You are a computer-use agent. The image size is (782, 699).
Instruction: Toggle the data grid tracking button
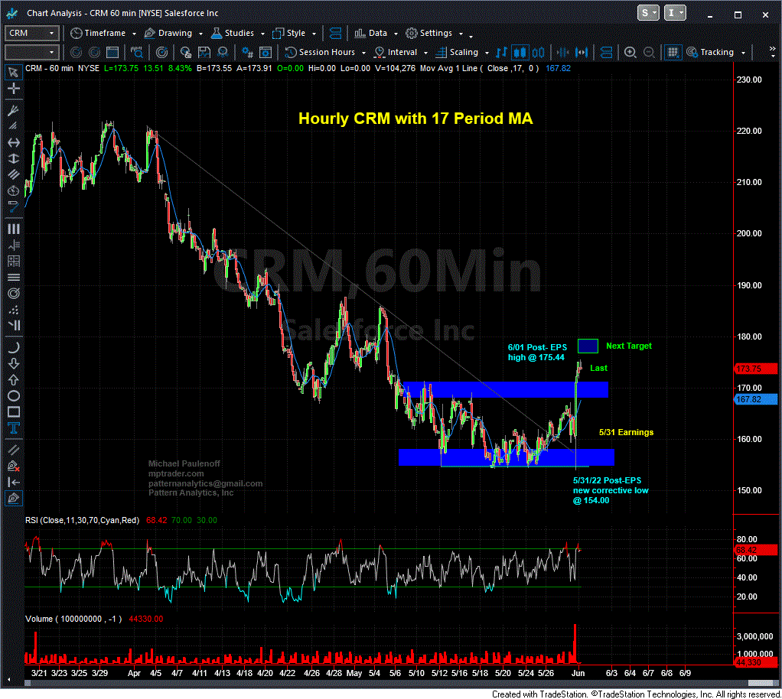pos(673,52)
